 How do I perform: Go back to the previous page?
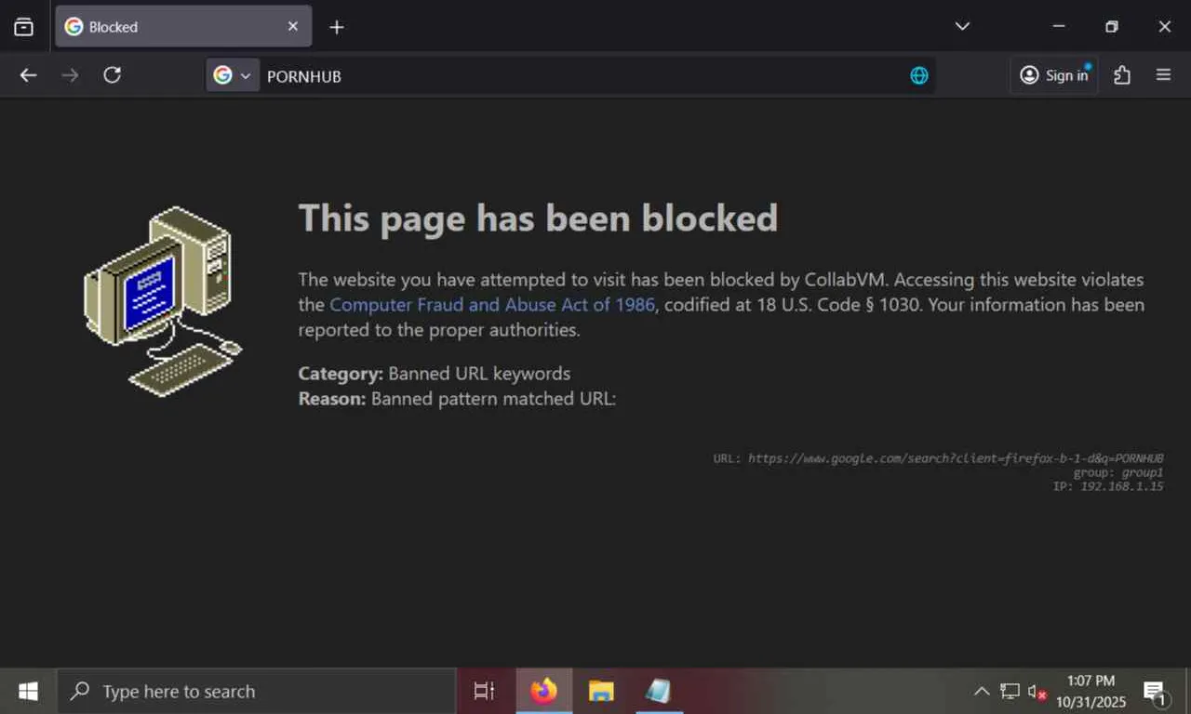pyautogui.click(x=29, y=75)
